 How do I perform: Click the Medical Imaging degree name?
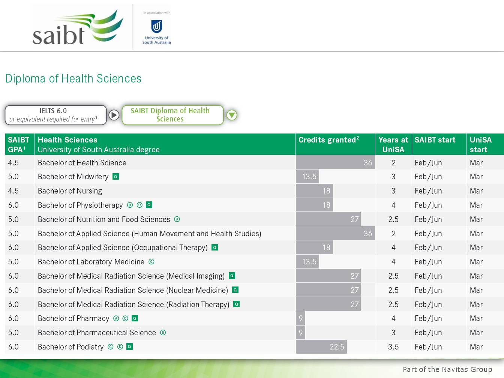pyautogui.click(x=131, y=276)
